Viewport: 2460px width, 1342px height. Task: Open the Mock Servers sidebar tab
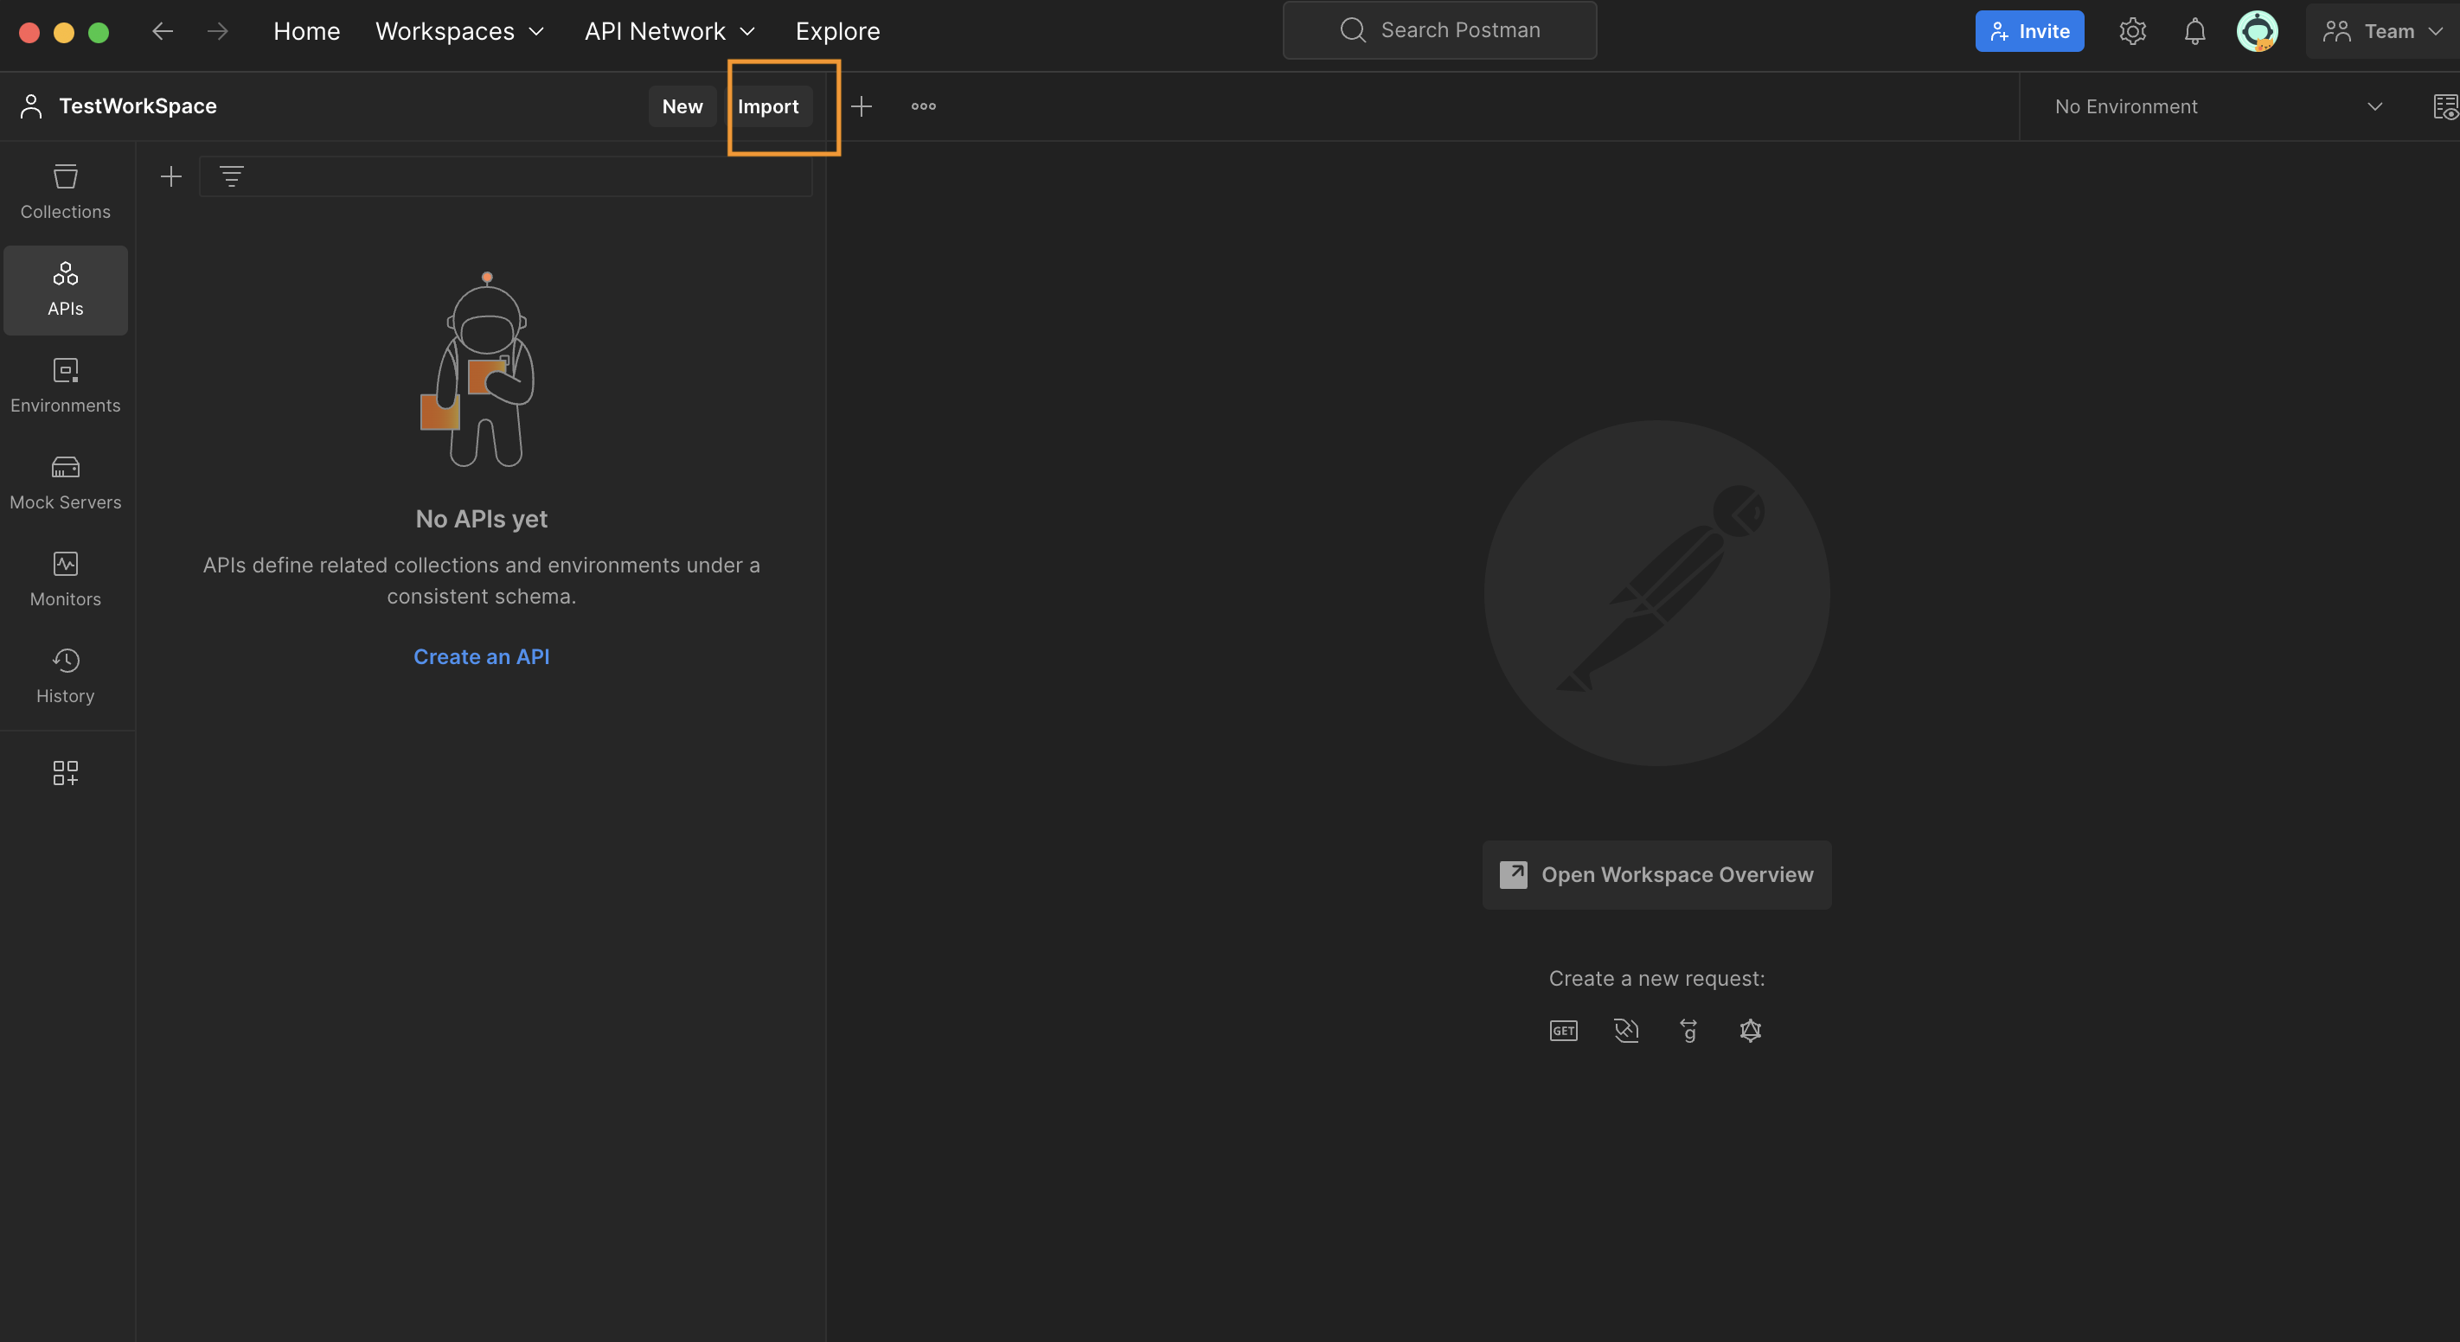65,484
